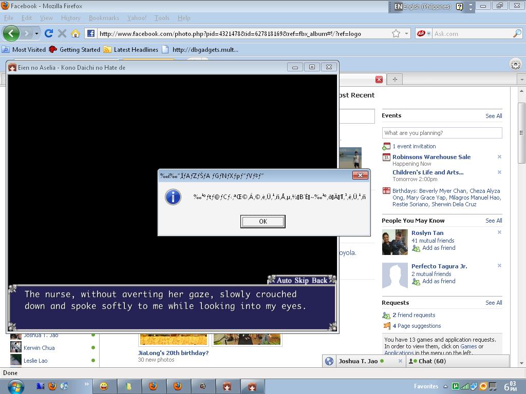The image size is (526, 394).
Task: Click the Facebook favicon in the address bar
Action: (90, 33)
